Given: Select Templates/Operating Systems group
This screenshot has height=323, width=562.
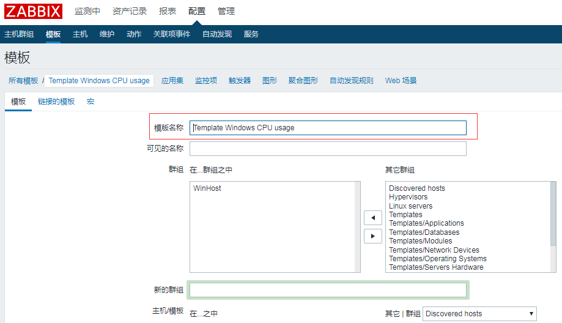Looking at the screenshot, I should point(438,258).
